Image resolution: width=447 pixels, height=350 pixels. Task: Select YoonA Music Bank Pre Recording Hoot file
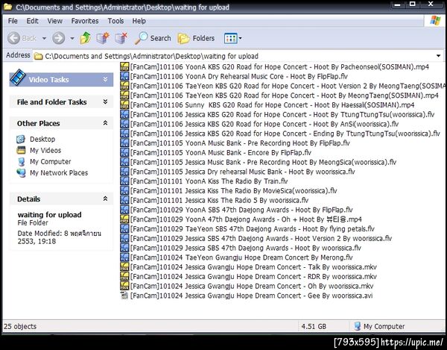point(241,143)
